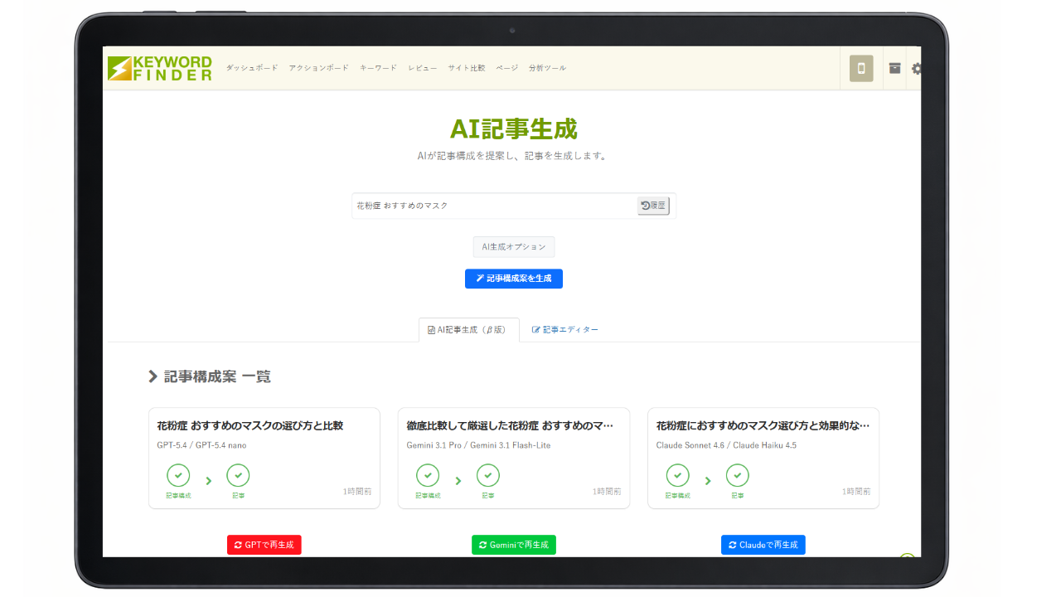1061x597 pixels.
Task: Click the Claude card 記事構成 checkmark circle
Action: pos(678,475)
